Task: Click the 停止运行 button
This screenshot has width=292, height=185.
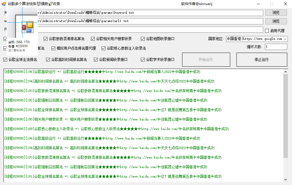Action: point(262,59)
